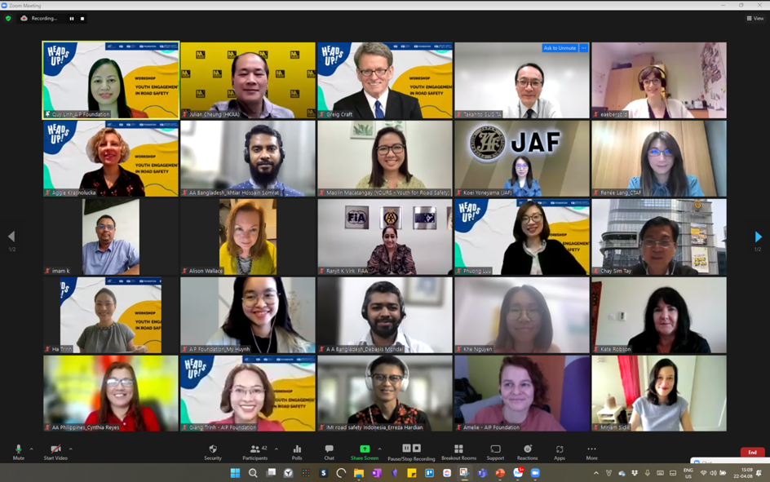Click the name label 'Amelie - AIP Foundation'

(x=491, y=427)
